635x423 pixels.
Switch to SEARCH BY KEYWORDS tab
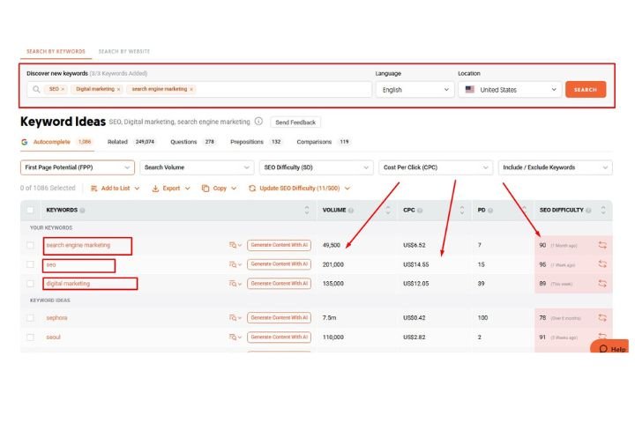56,51
